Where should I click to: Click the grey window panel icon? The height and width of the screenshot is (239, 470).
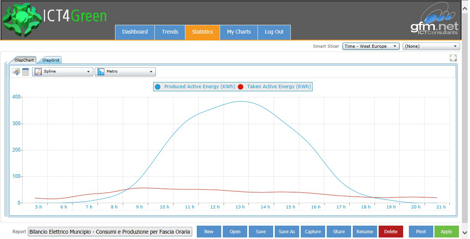pyautogui.click(x=26, y=72)
